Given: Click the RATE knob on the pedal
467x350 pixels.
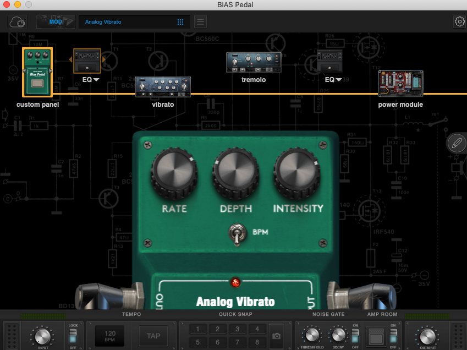Looking at the screenshot, I should pyautogui.click(x=174, y=172).
